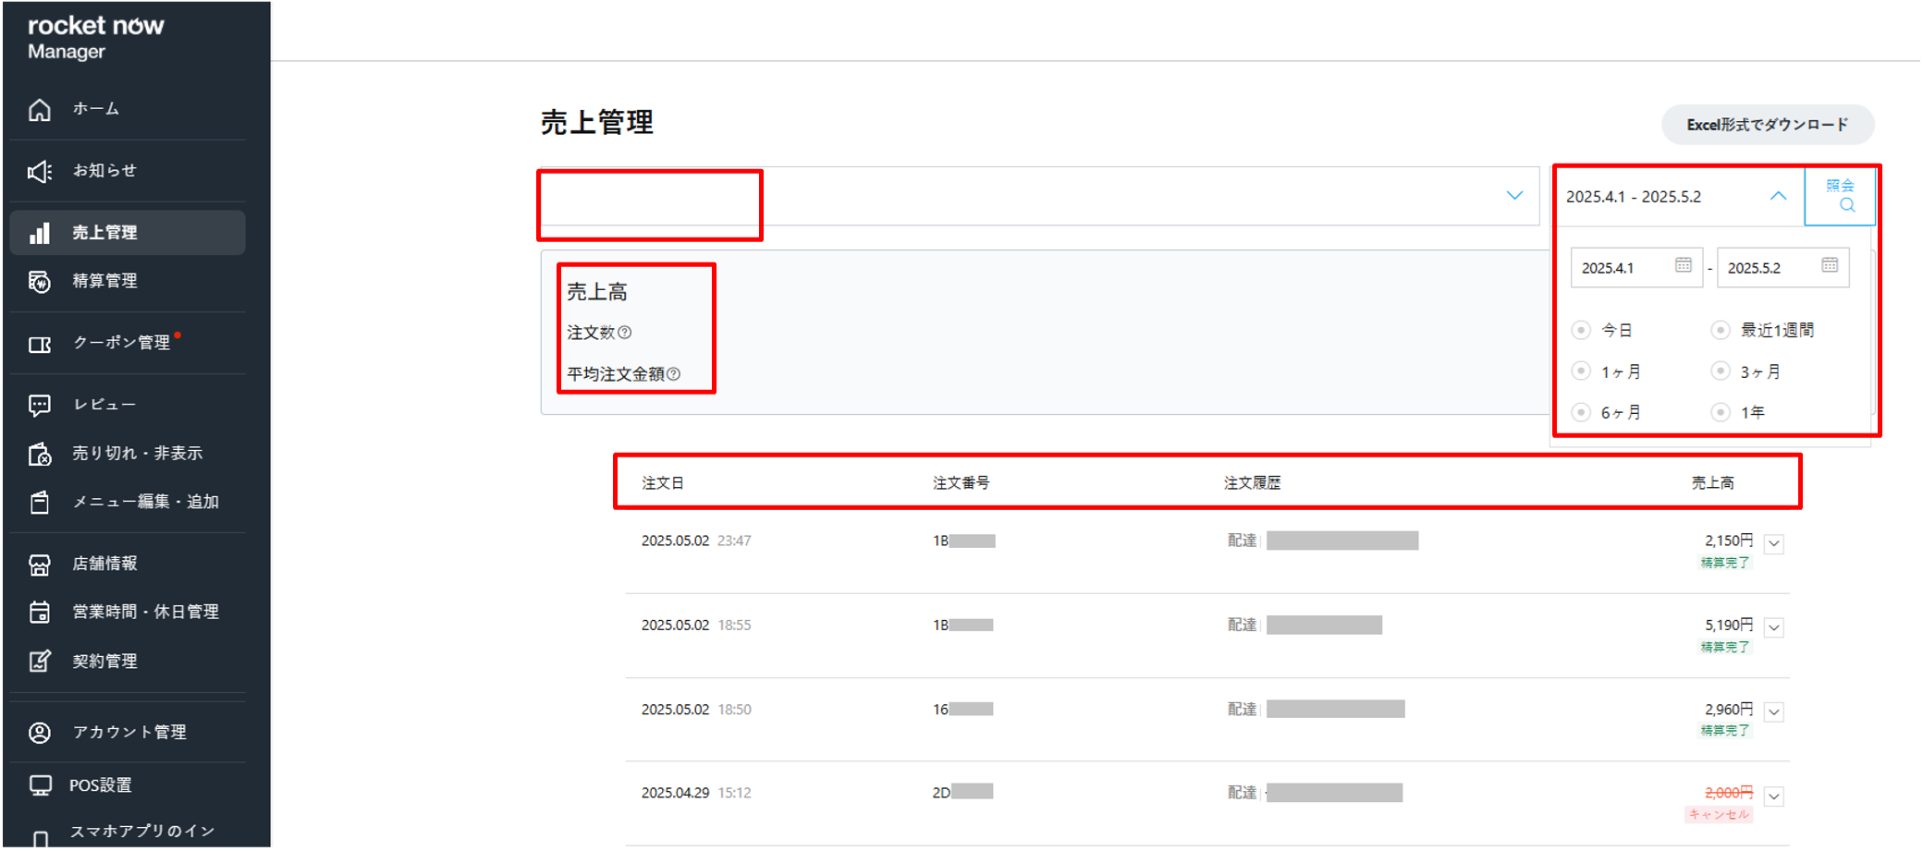Click the 注文日 column header
The image size is (1923, 851).
(662, 483)
